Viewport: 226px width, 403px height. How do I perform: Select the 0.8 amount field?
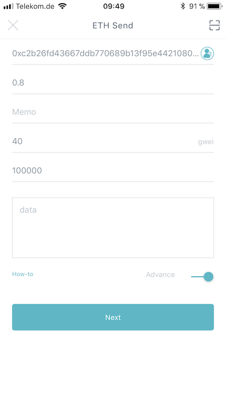click(113, 83)
